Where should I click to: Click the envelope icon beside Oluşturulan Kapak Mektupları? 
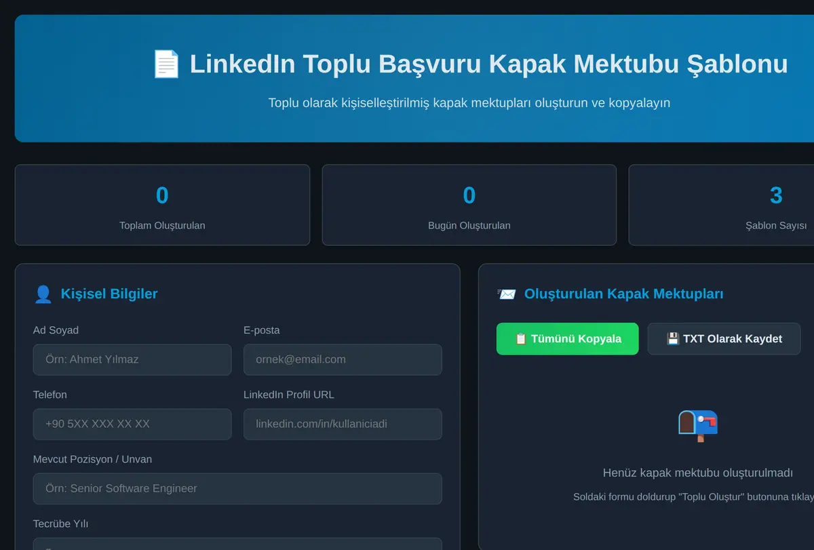coord(506,294)
